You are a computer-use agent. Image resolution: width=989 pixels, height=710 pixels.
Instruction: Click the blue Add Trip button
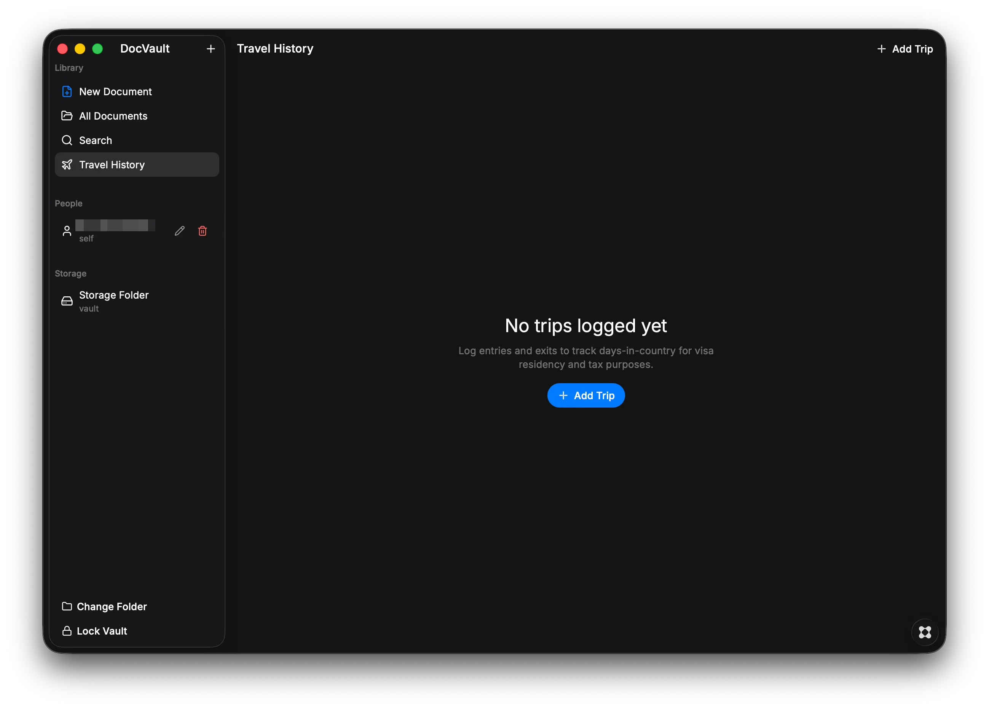tap(585, 395)
